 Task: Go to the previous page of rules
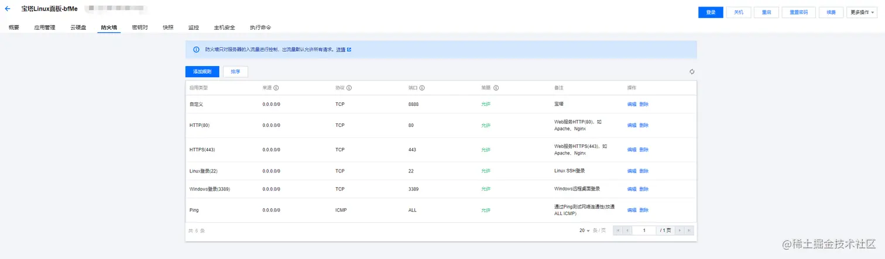pyautogui.click(x=627, y=230)
